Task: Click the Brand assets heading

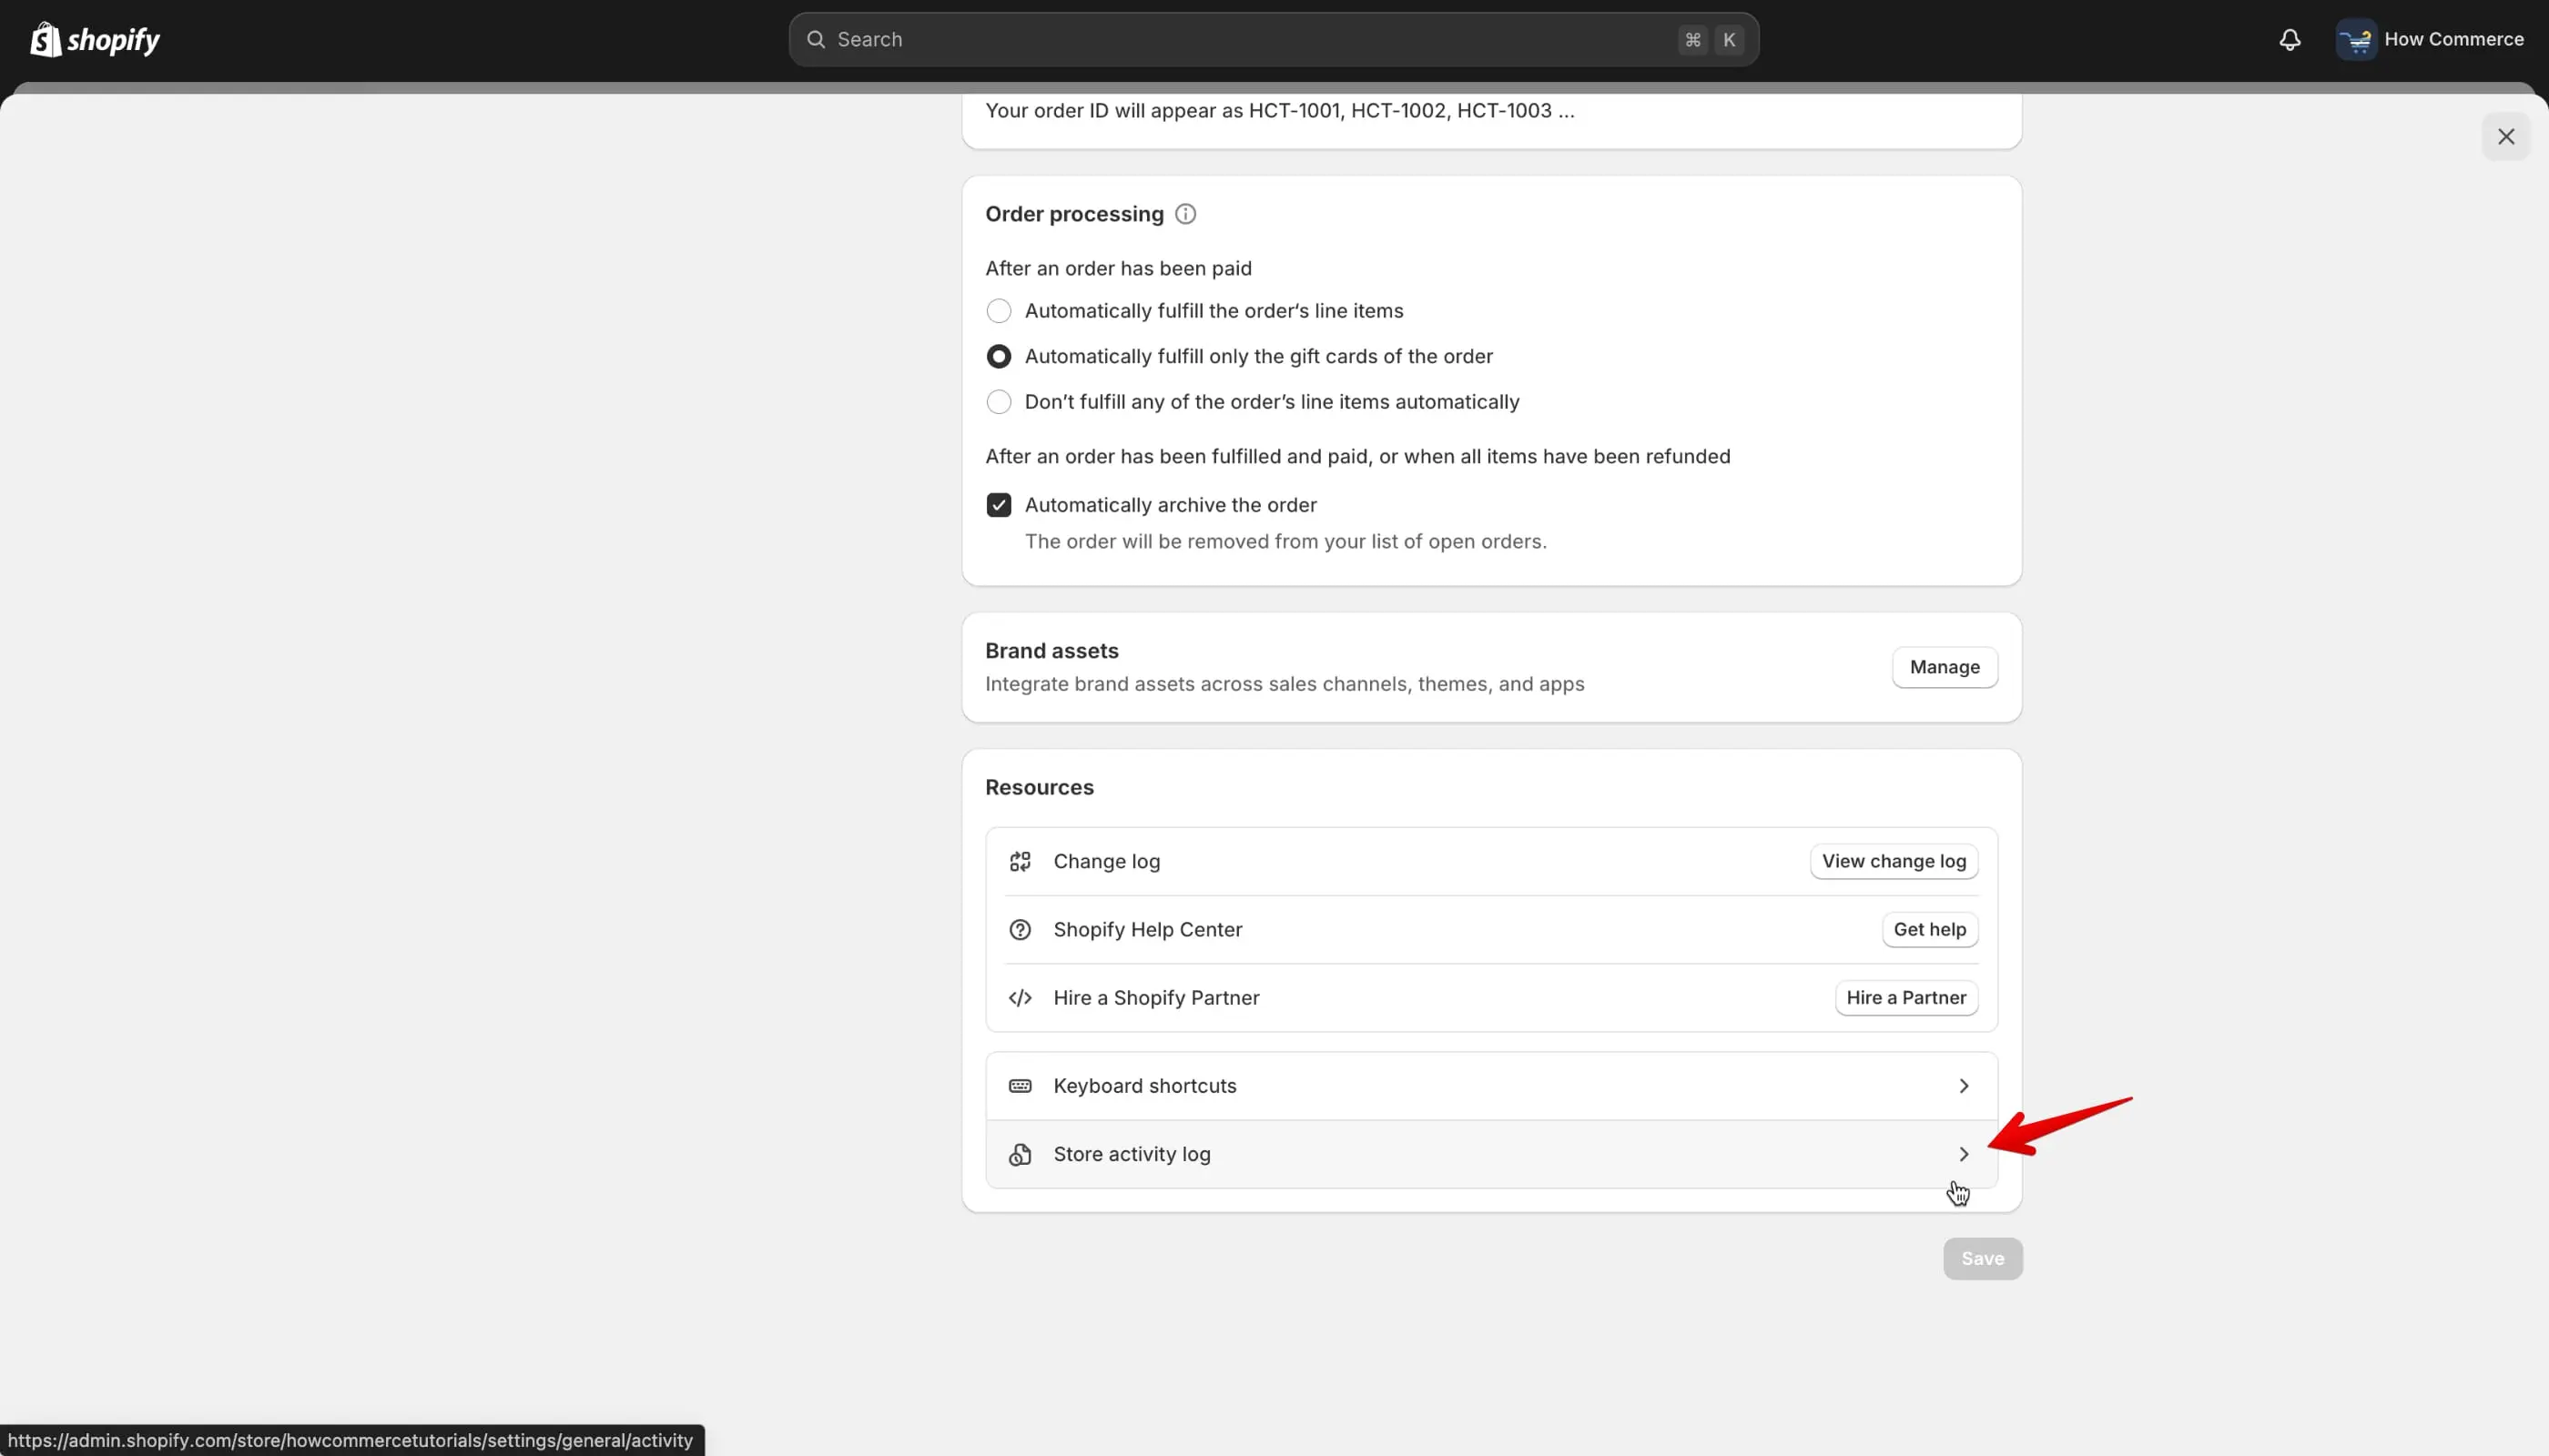Action: (1051, 651)
